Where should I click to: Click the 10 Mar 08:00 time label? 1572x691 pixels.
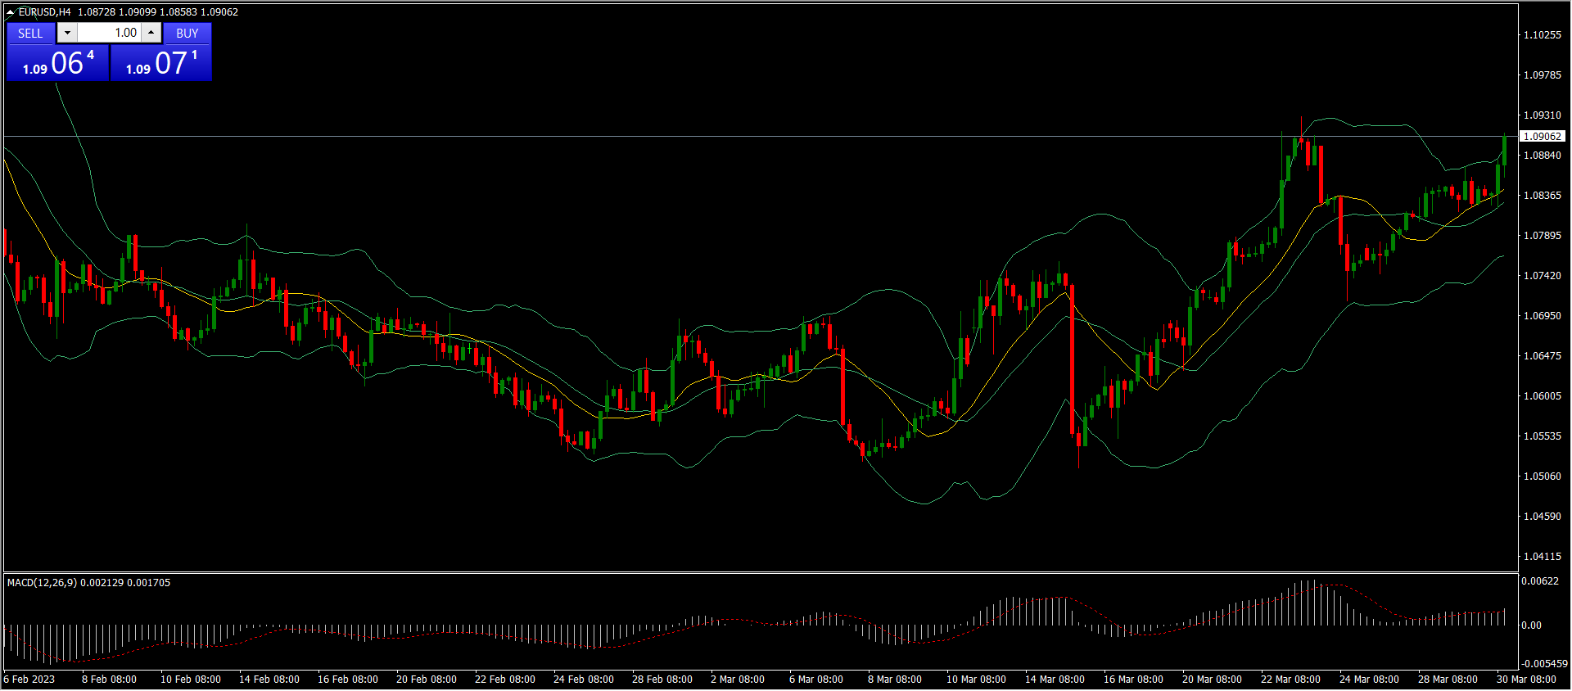[x=977, y=680]
